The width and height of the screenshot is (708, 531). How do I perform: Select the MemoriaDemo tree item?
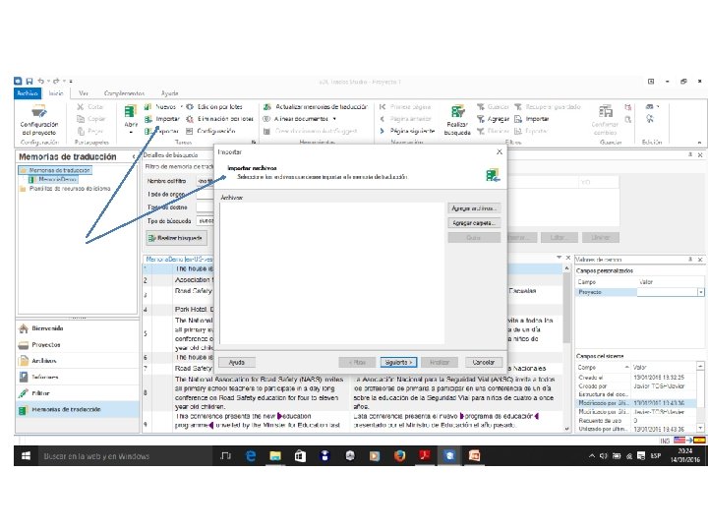tap(52, 180)
